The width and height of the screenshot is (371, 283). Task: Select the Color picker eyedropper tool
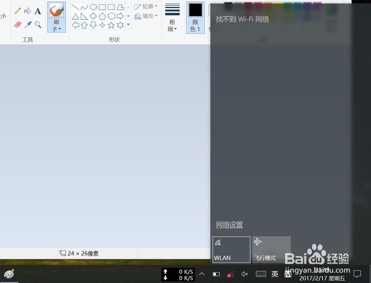(x=28, y=24)
